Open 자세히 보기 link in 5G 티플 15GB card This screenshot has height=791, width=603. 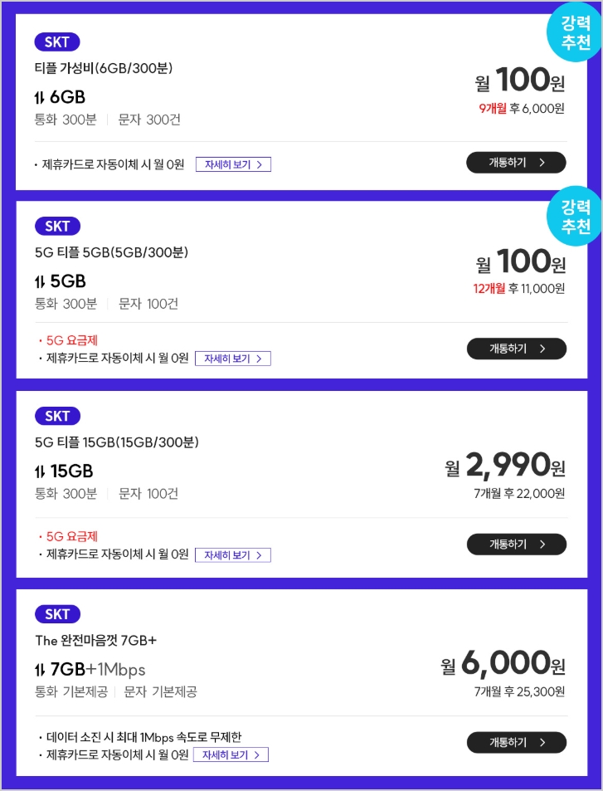(x=233, y=555)
